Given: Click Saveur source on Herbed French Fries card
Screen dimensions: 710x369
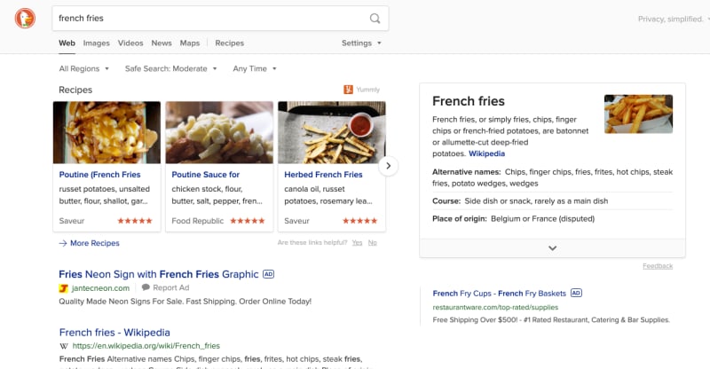Looking at the screenshot, I should pyautogui.click(x=296, y=221).
